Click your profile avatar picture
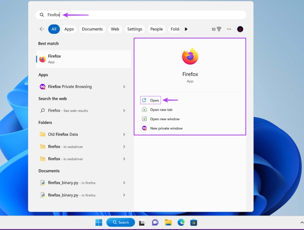 pyautogui.click(x=240, y=29)
